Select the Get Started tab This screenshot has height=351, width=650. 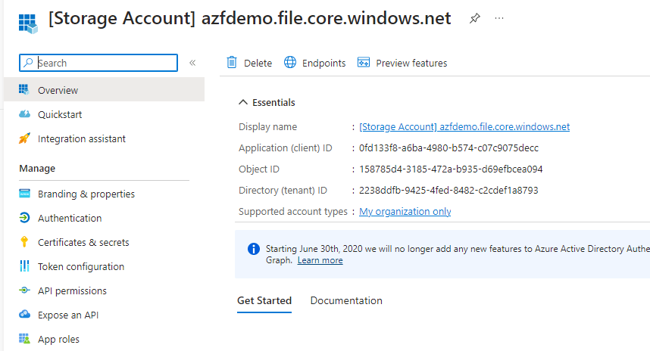pos(264,300)
